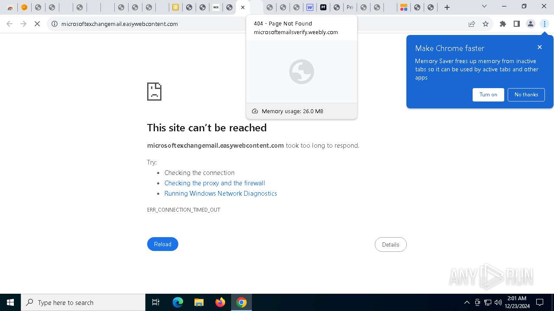554x311 pixels.
Task: Bookmark this tab with star icon
Action: click(486, 24)
